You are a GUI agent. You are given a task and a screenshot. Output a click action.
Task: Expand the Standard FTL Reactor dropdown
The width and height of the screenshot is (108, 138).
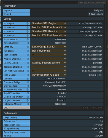(x=48, y=31)
